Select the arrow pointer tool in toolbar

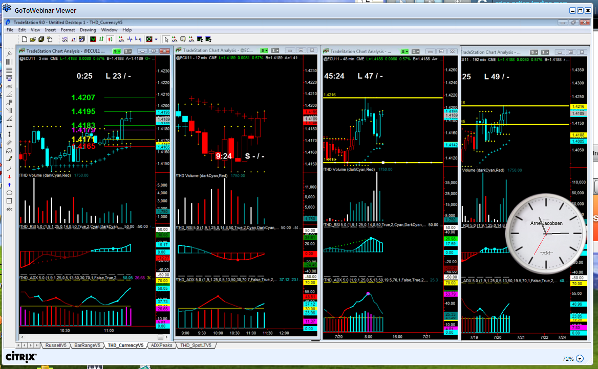[166, 39]
